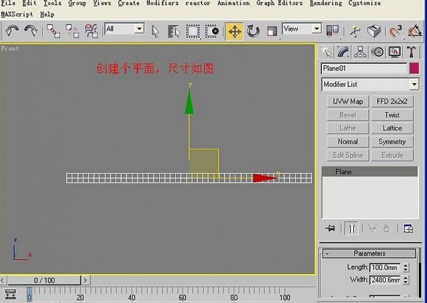Apply the Normal modifier button
Image resolution: width=427 pixels, height=303 pixels.
click(348, 142)
